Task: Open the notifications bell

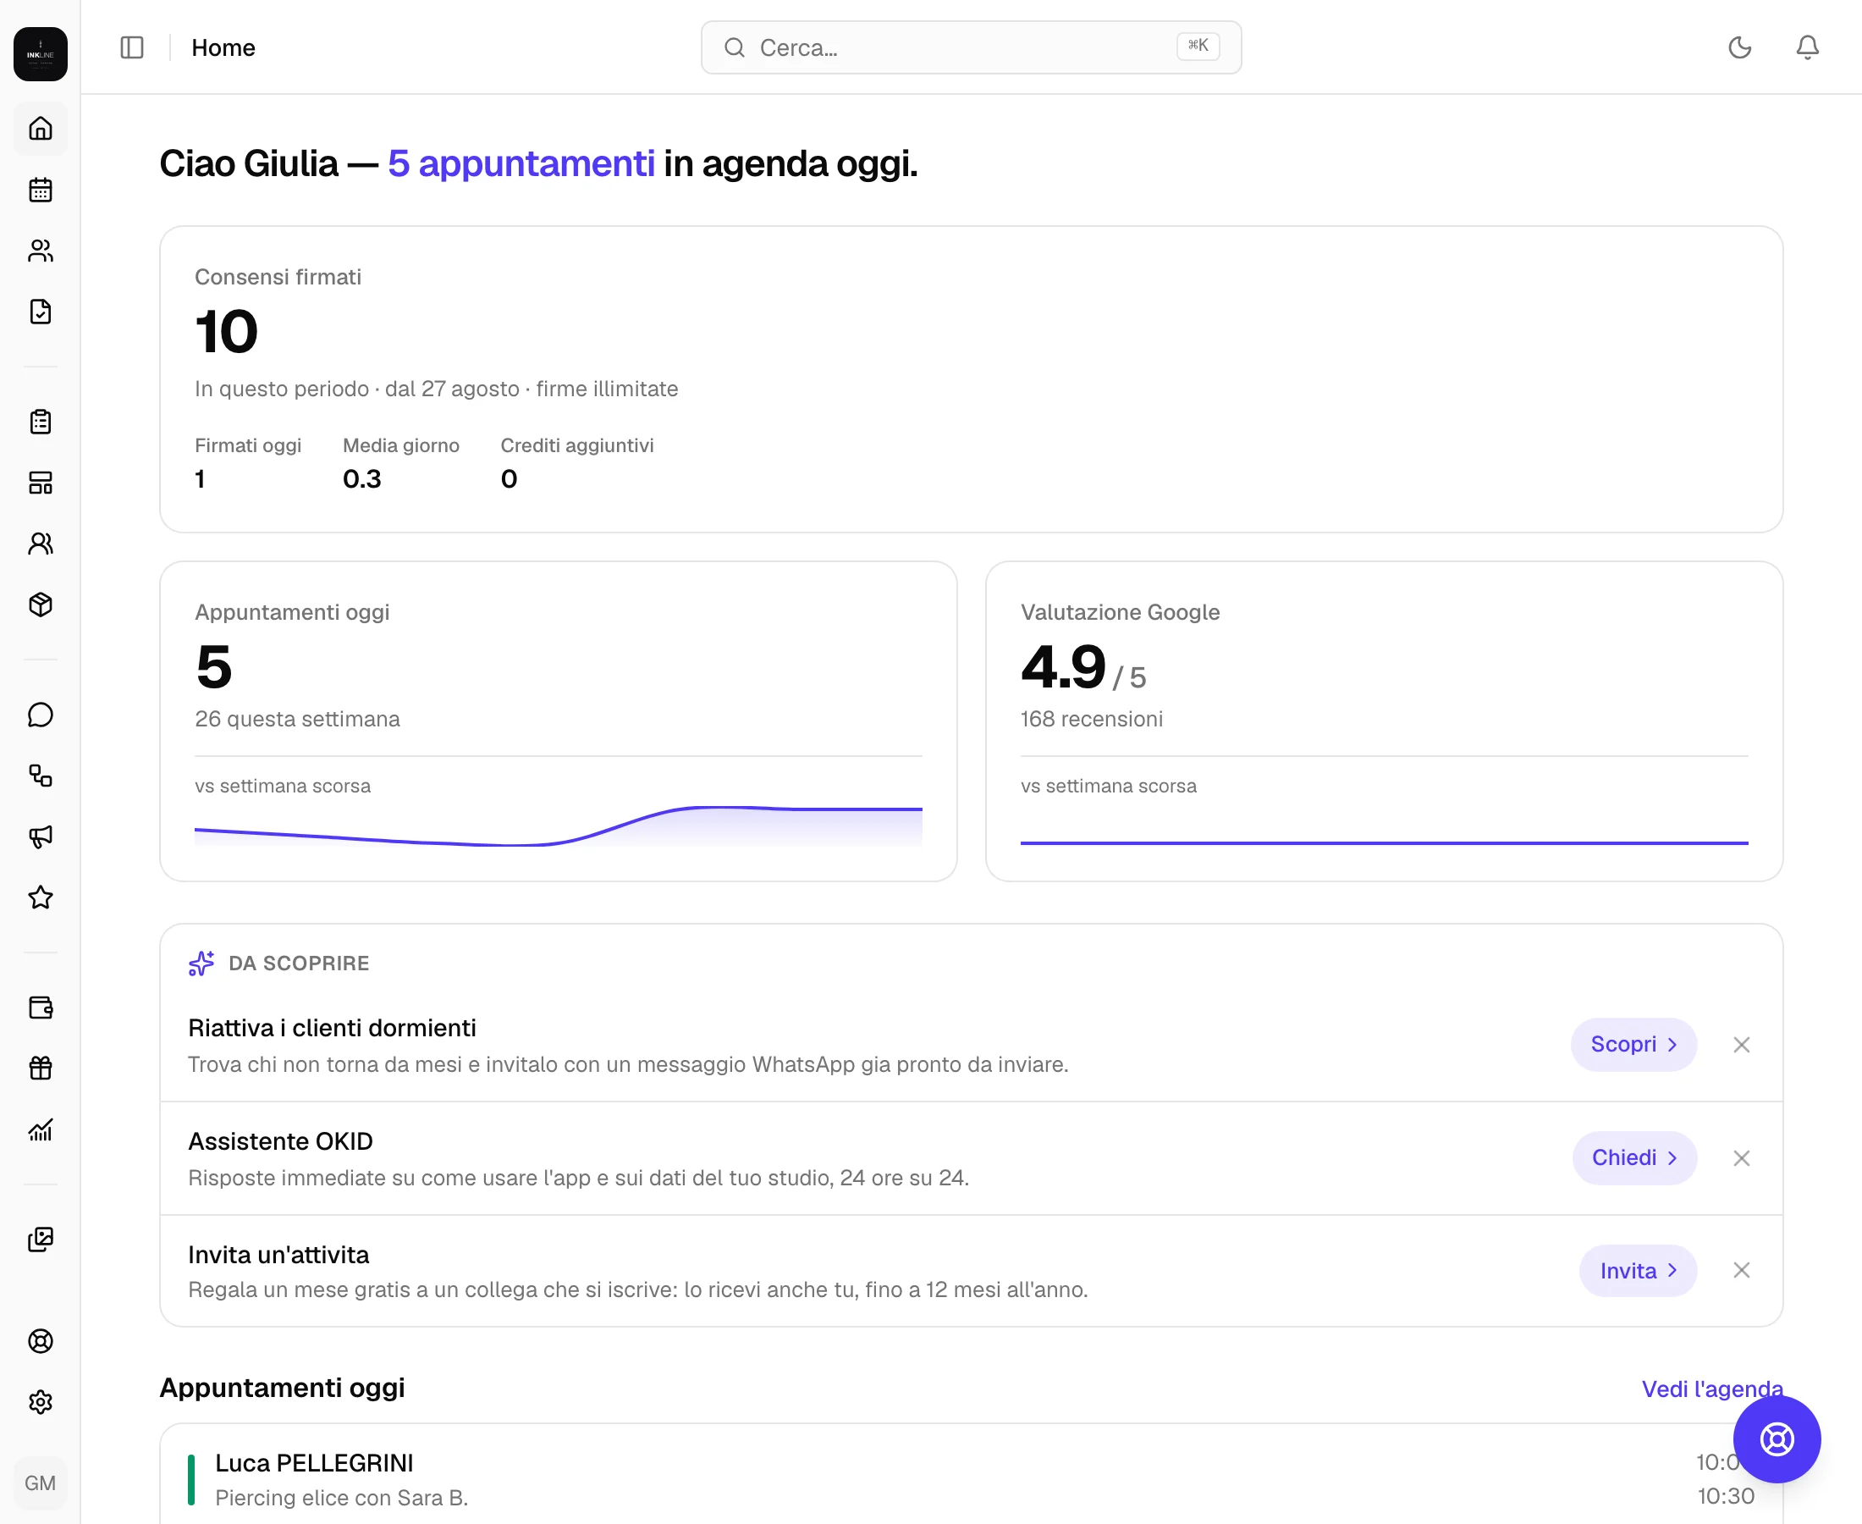Action: pos(1808,47)
